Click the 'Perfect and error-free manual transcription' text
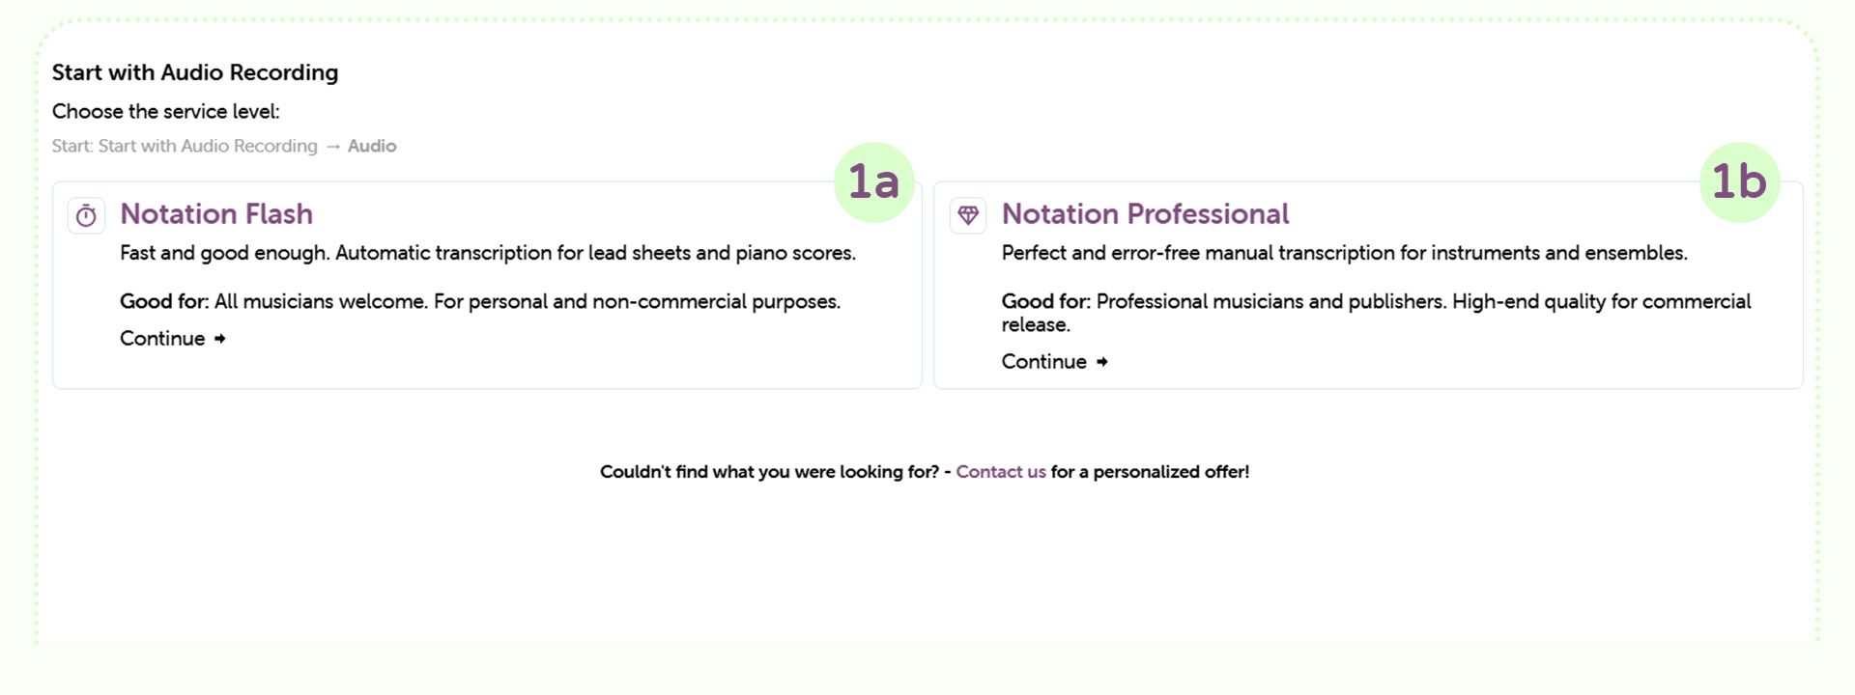The image size is (1855, 695). [x=1345, y=253]
